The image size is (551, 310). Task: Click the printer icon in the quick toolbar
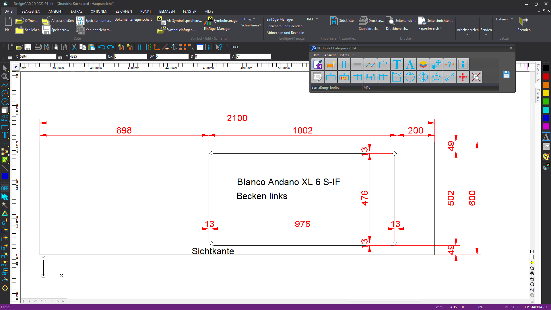pos(38,47)
